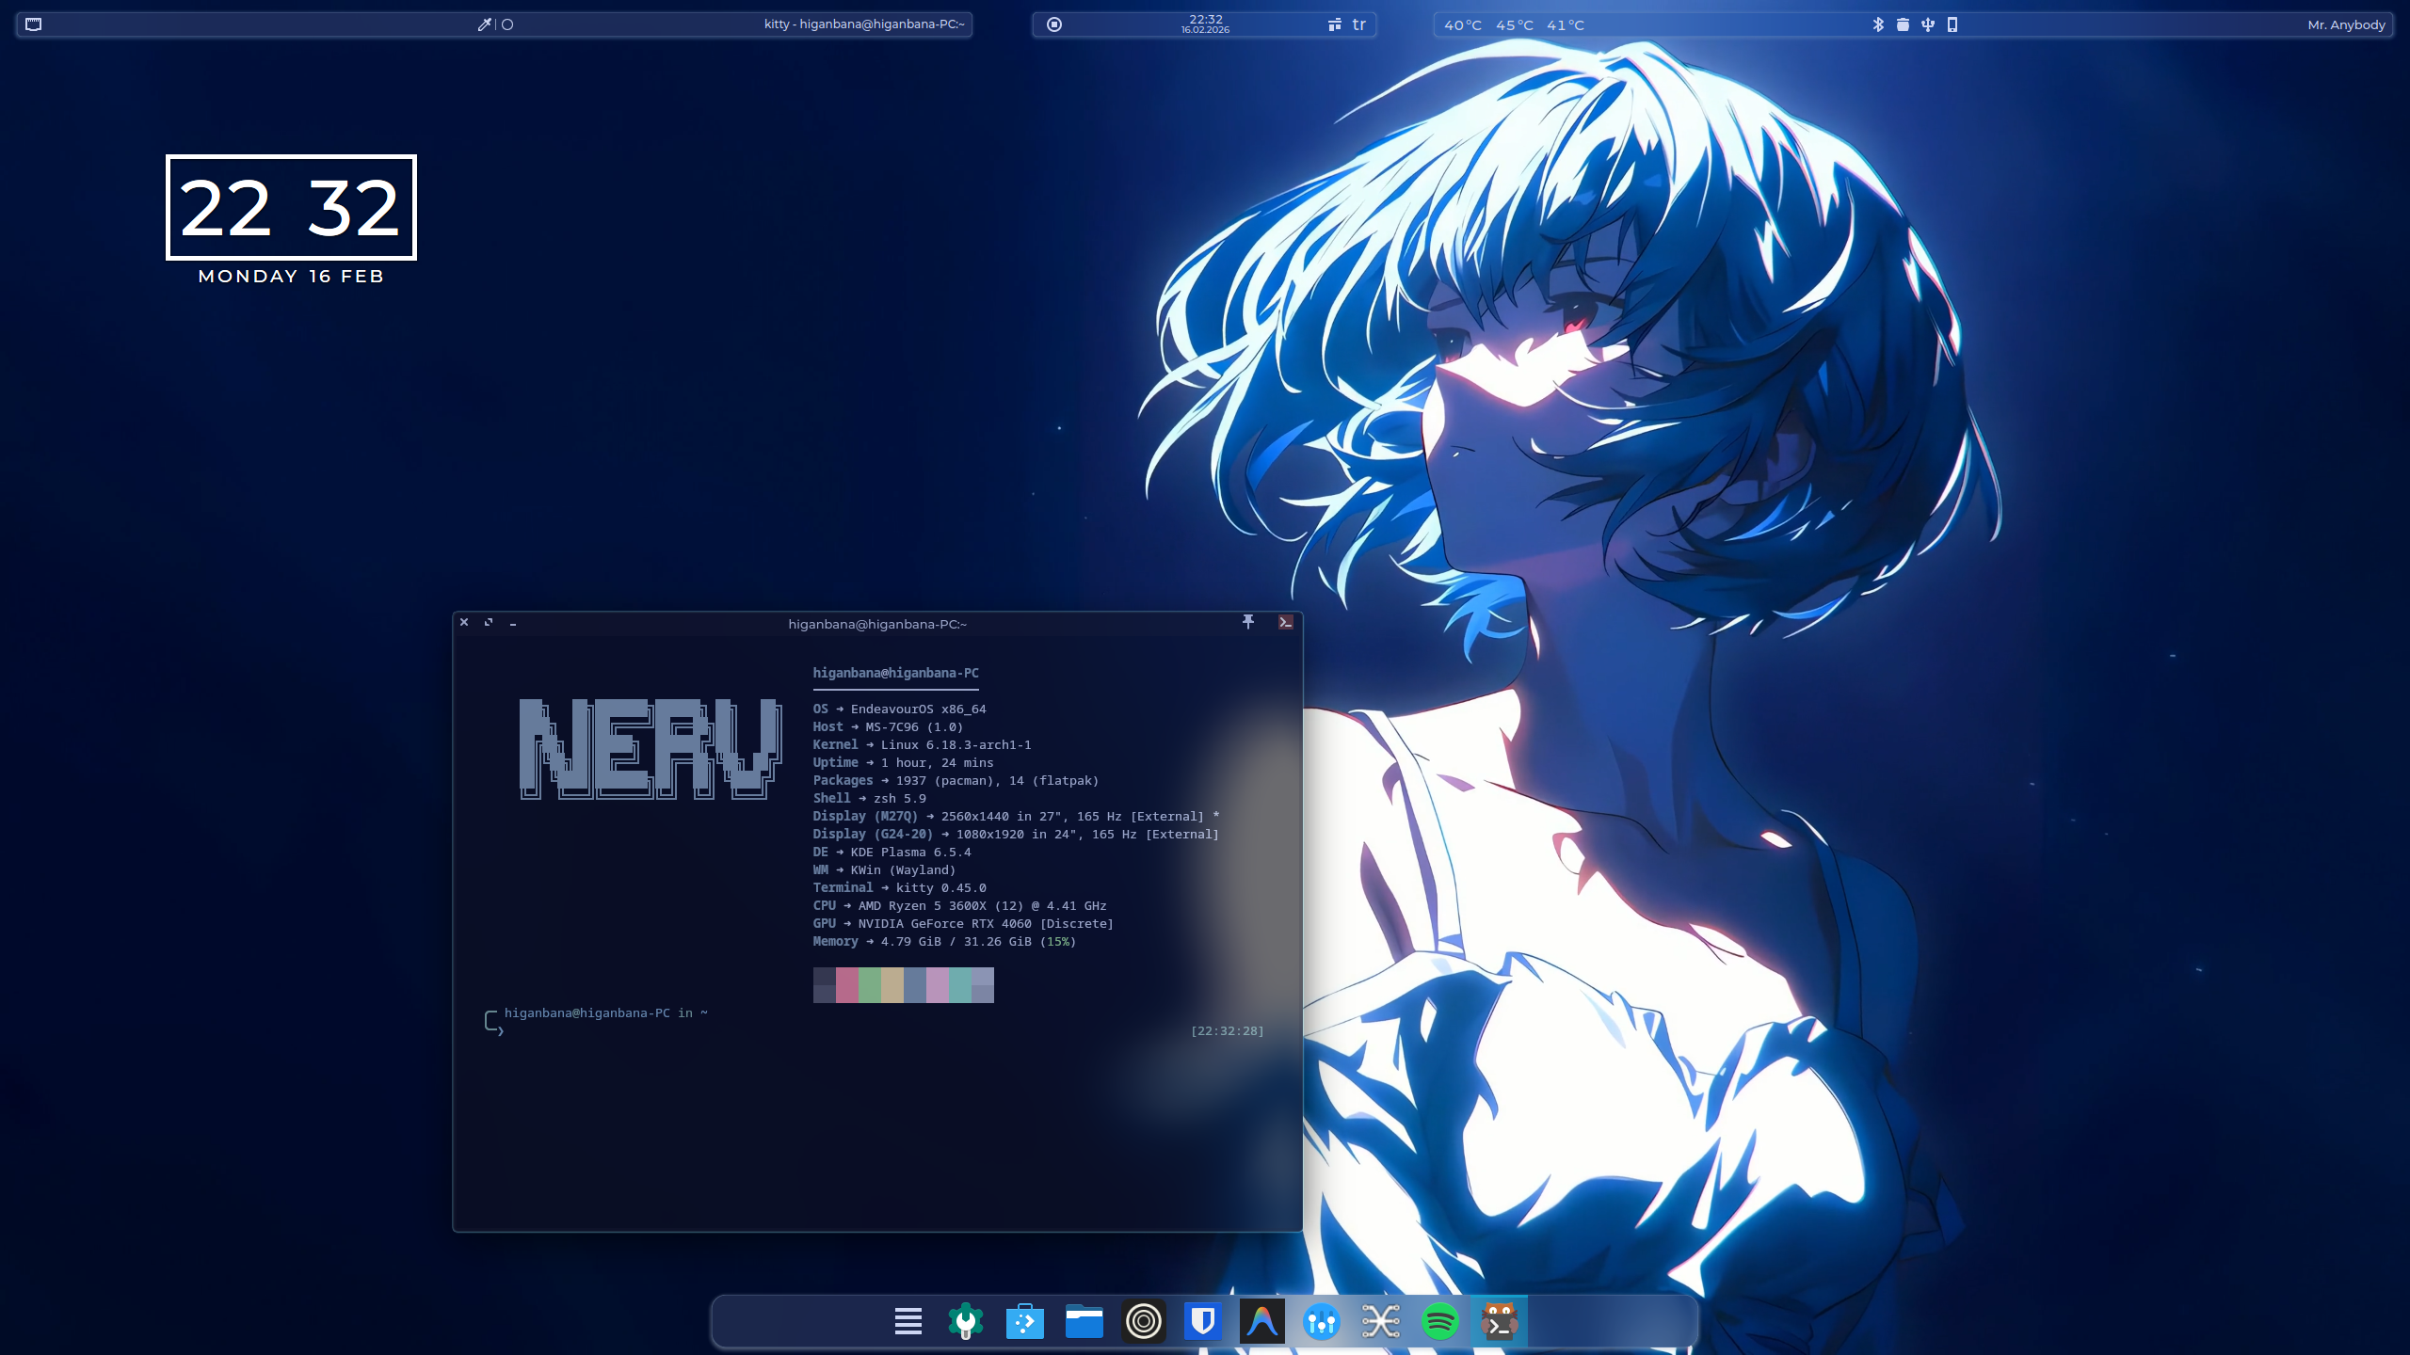Click the circle icon beside the eyedropper
Screen dimensions: 2410x1355
pyautogui.click(x=507, y=24)
